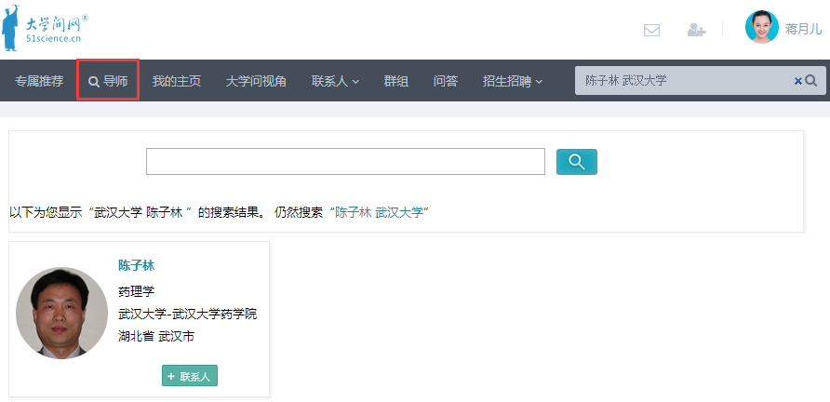This screenshot has height=402, width=830.
Task: Clear navbar search with the x icon
Action: 797,81
